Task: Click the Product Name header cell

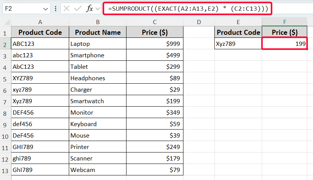Action: pos(97,32)
